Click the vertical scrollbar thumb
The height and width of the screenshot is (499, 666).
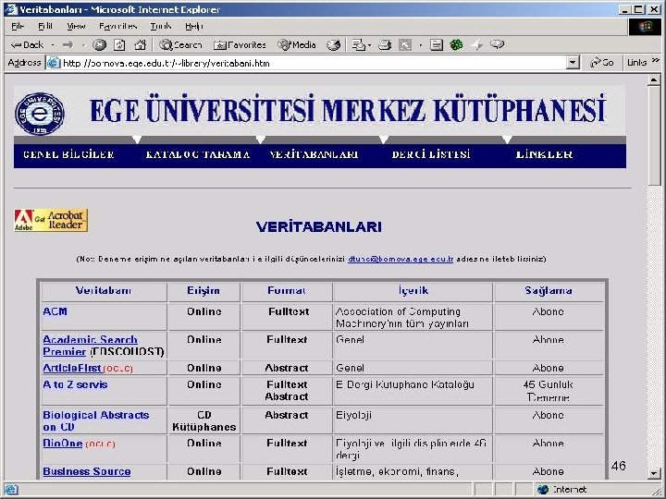tap(654, 136)
